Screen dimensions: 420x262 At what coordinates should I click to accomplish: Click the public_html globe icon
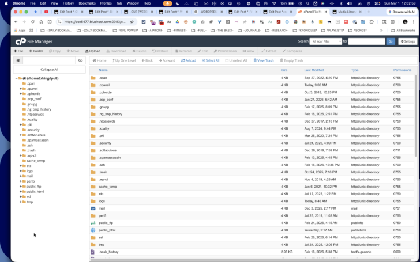93,230
